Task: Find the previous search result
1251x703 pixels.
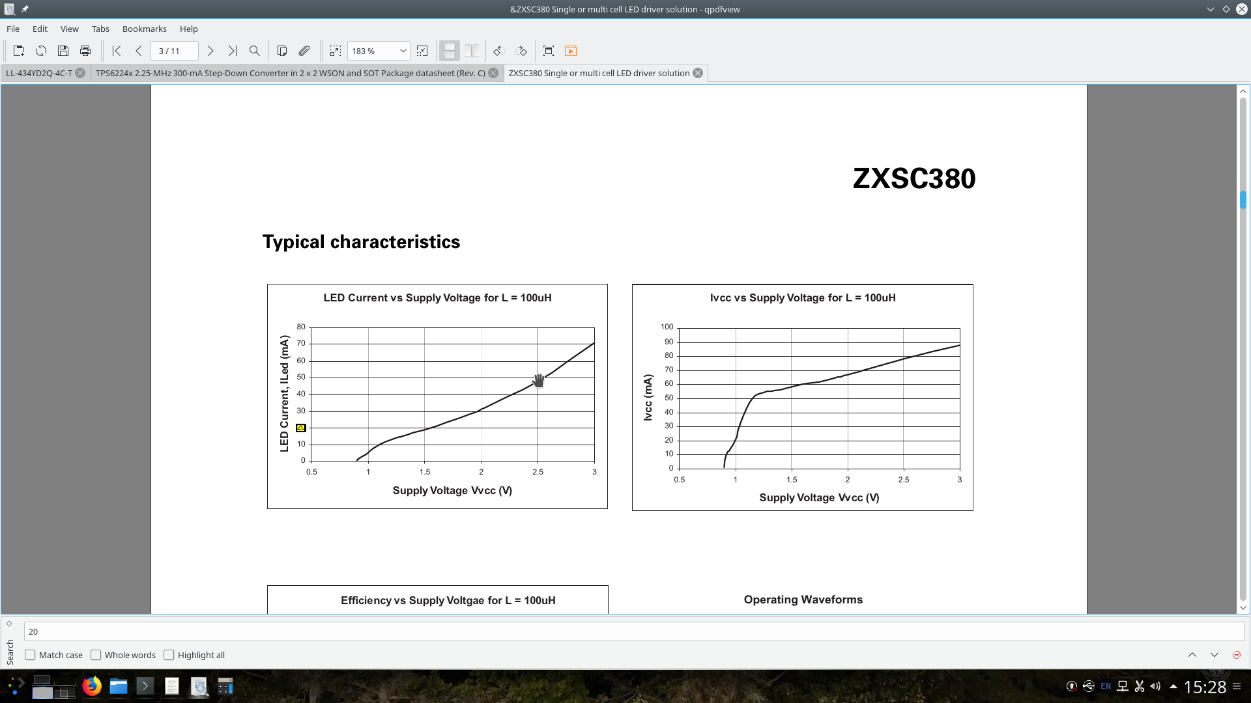Action: [1192, 655]
